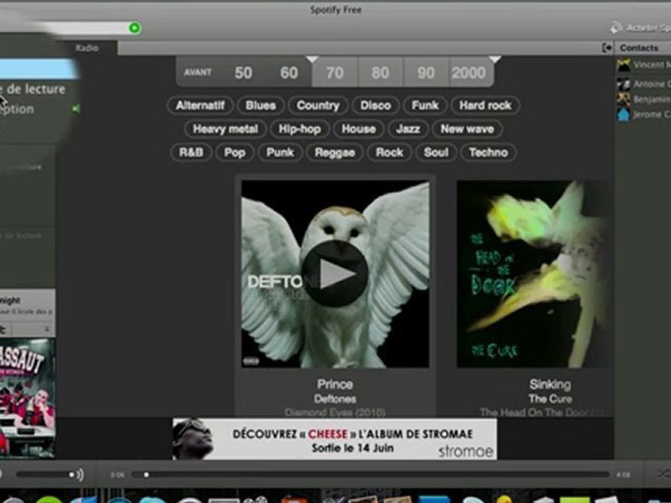The image size is (671, 503).
Task: Pick the House genre
Action: tap(359, 129)
